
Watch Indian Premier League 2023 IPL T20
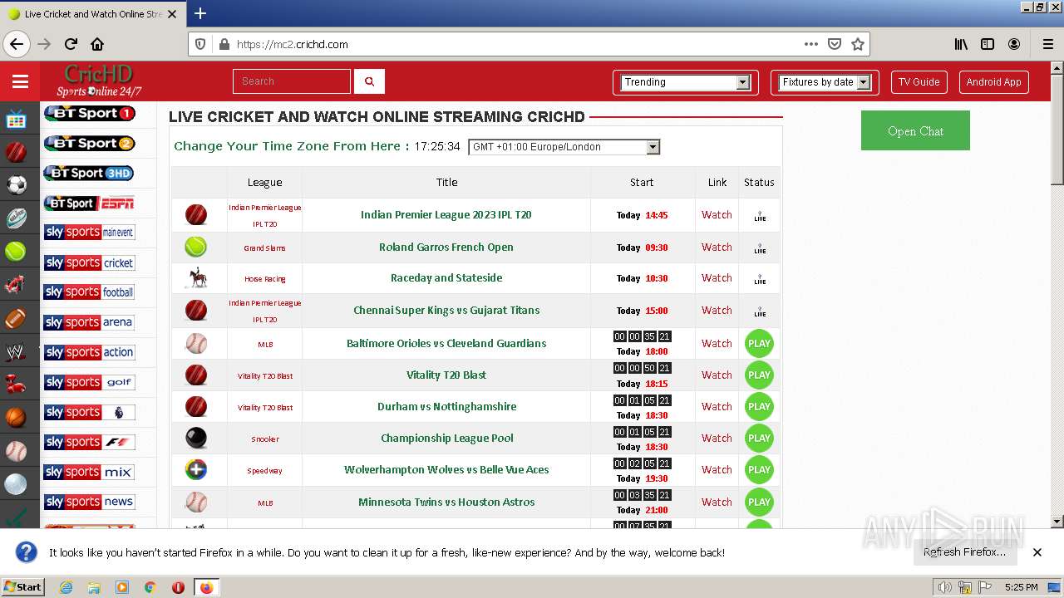[717, 214]
